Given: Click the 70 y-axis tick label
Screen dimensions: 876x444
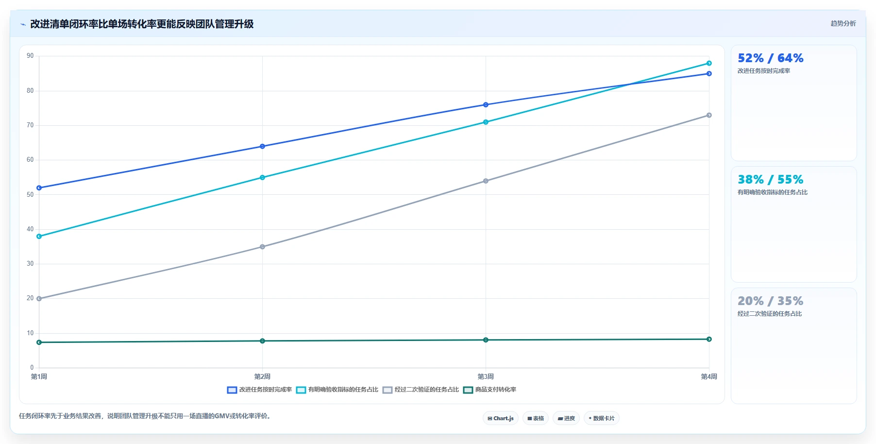Looking at the screenshot, I should (30, 125).
